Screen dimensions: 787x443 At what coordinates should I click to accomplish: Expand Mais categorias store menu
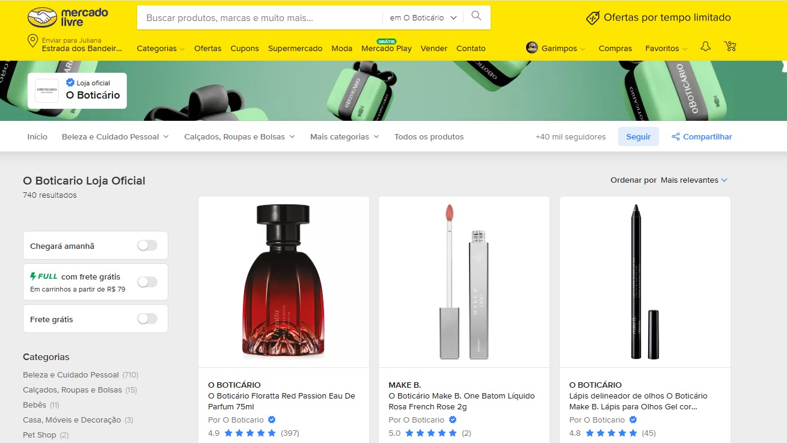point(345,136)
